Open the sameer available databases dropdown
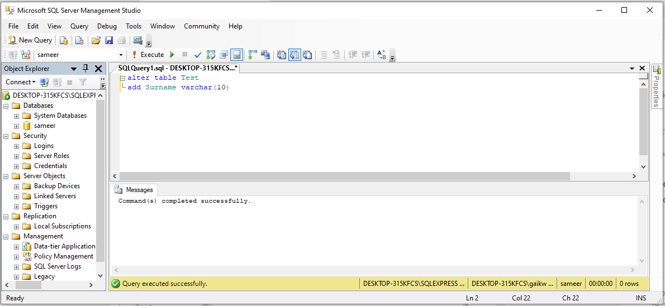 (x=121, y=55)
